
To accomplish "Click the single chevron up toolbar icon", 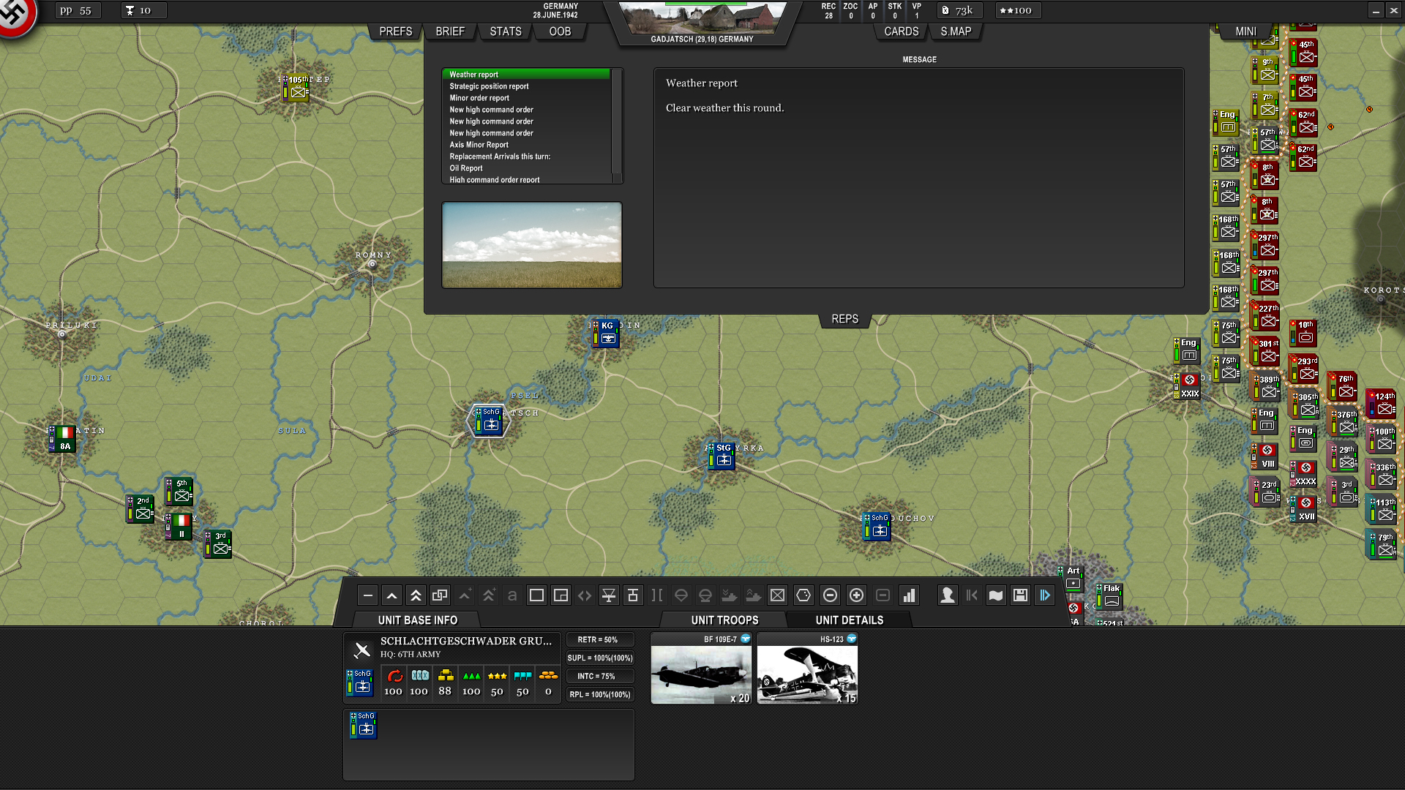I will click(x=392, y=595).
